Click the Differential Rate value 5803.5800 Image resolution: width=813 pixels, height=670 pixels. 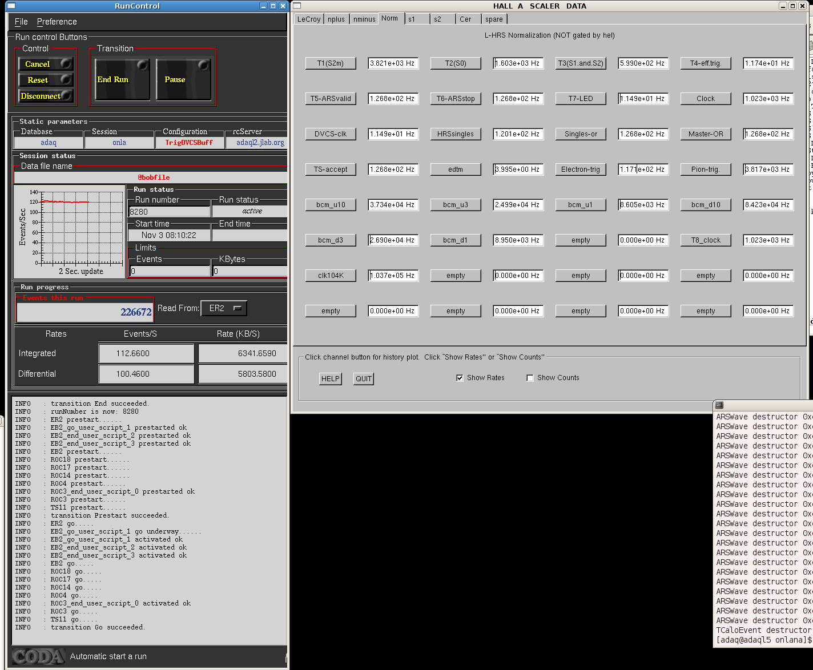click(x=243, y=374)
